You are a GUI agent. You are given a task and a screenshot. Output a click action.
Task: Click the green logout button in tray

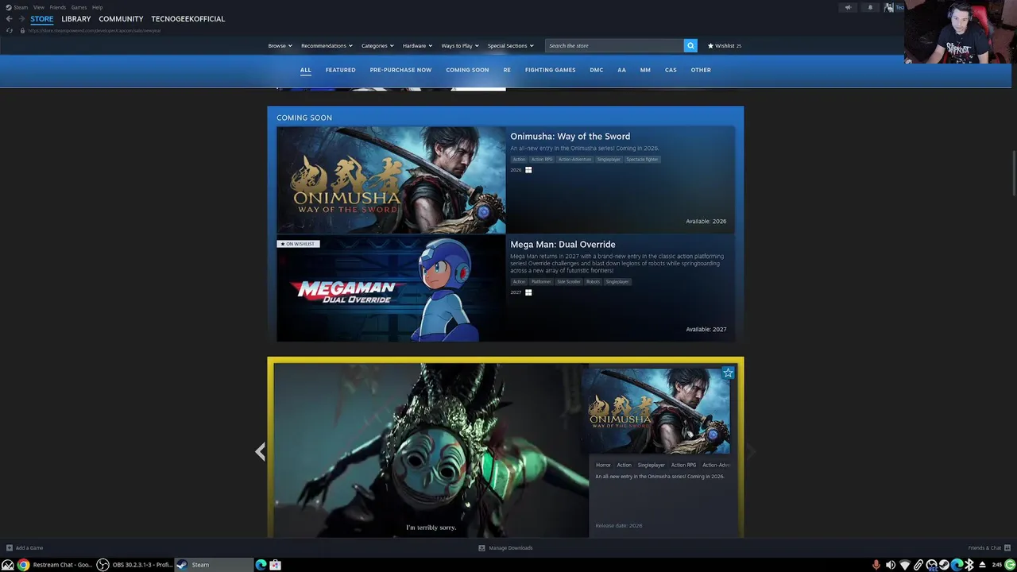click(1010, 565)
